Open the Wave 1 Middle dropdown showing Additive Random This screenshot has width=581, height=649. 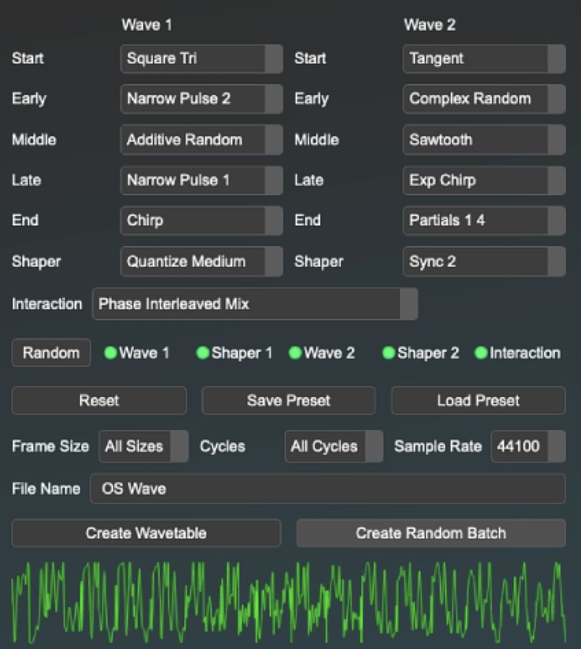200,140
